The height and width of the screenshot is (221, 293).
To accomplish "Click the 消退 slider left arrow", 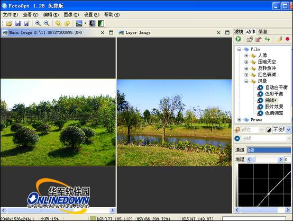I will pyautogui.click(x=249, y=160).
